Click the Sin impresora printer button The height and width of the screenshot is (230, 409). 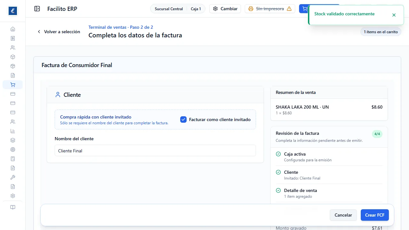[270, 9]
